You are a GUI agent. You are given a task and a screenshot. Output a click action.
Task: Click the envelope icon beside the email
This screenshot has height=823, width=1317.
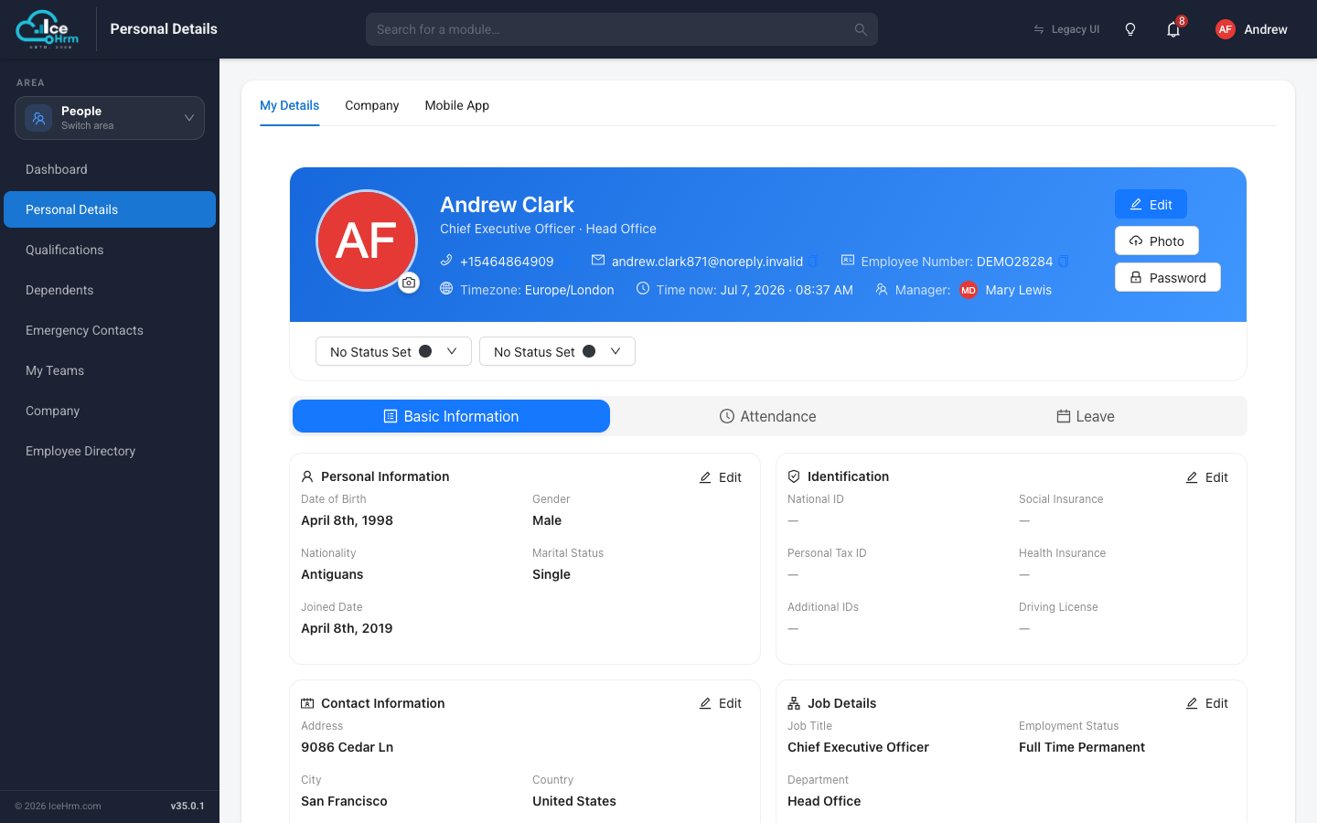click(598, 261)
